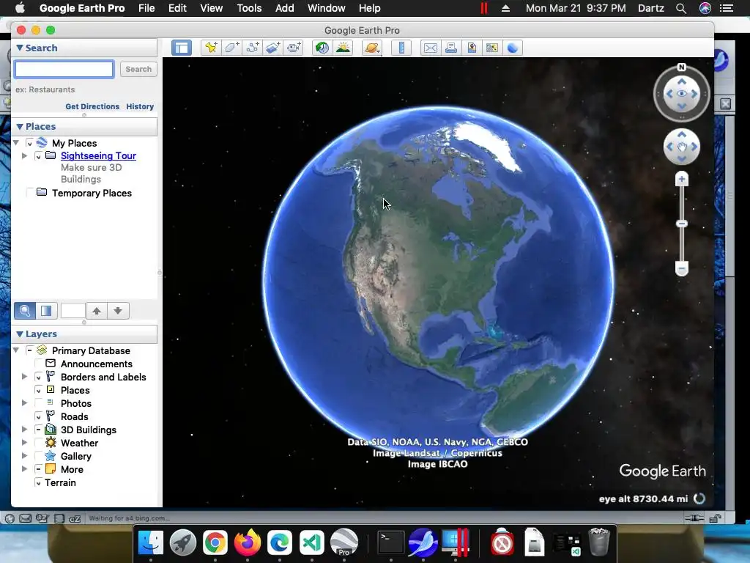Toggle Announcements layer checkbox
Image resolution: width=750 pixels, height=563 pixels.
point(38,364)
